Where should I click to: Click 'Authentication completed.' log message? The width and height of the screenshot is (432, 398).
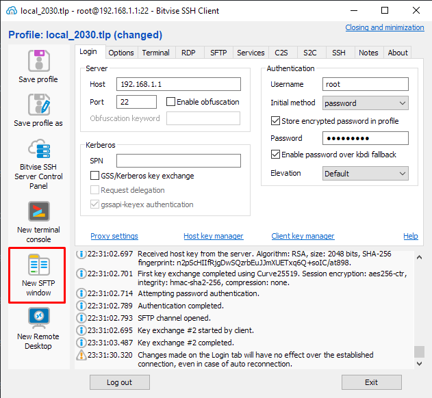[181, 306]
